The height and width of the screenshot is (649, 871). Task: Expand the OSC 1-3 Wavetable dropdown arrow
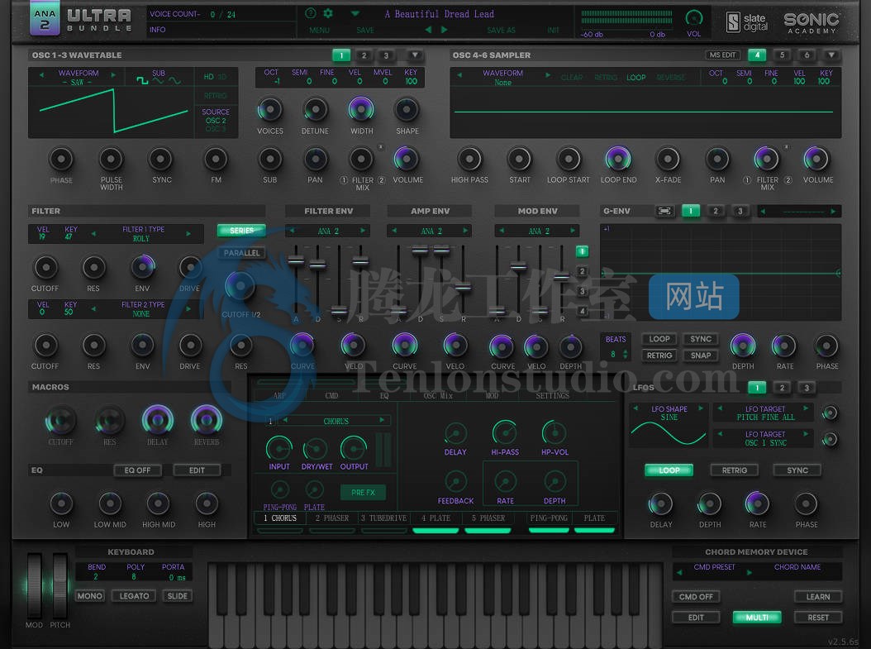pyautogui.click(x=415, y=55)
